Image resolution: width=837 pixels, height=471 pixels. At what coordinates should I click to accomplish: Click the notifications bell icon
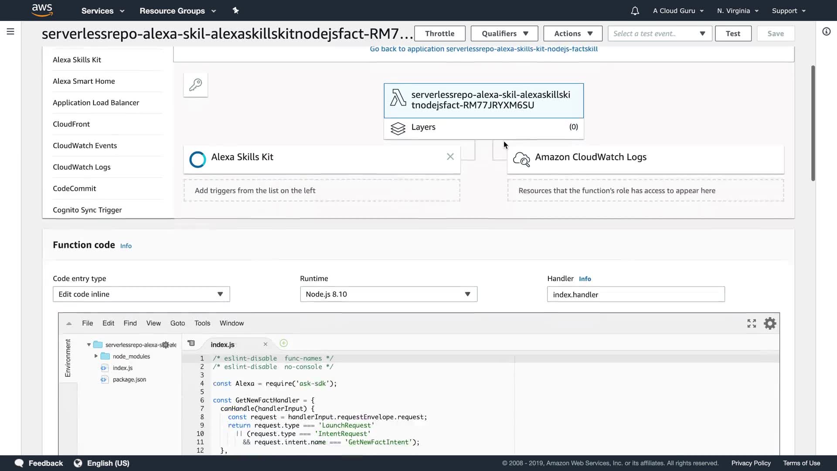click(x=635, y=11)
